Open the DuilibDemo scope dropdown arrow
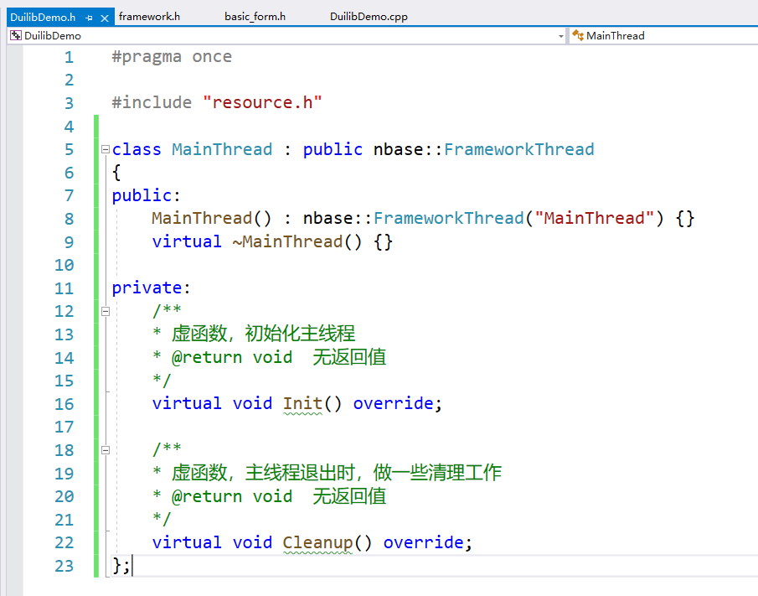The image size is (758, 596). click(x=561, y=36)
